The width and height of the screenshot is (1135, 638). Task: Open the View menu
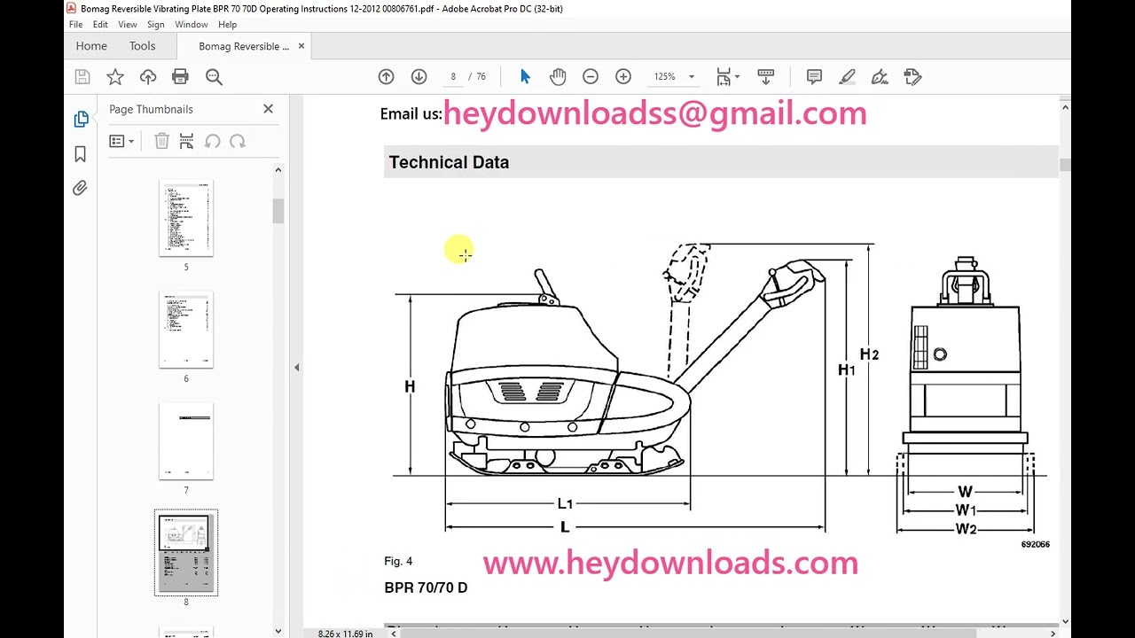click(128, 25)
